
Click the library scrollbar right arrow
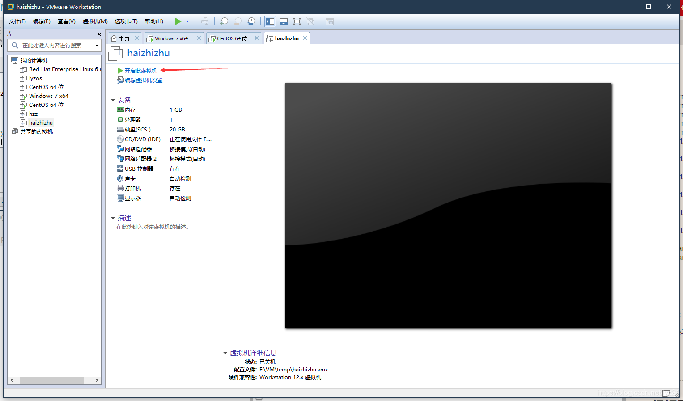[97, 380]
